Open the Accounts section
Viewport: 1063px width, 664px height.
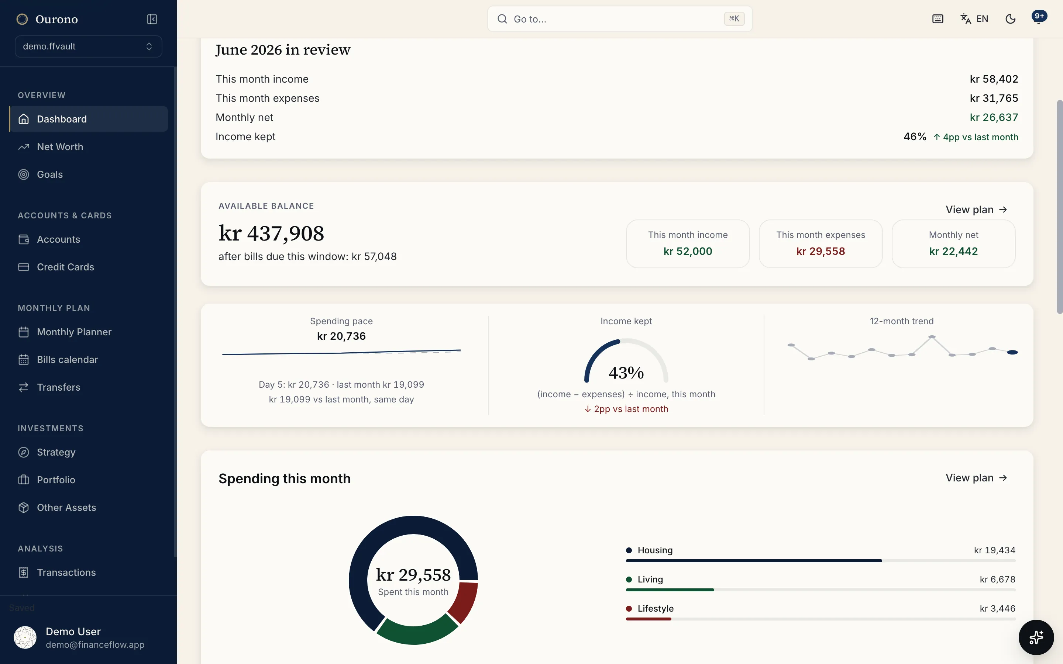point(88,239)
